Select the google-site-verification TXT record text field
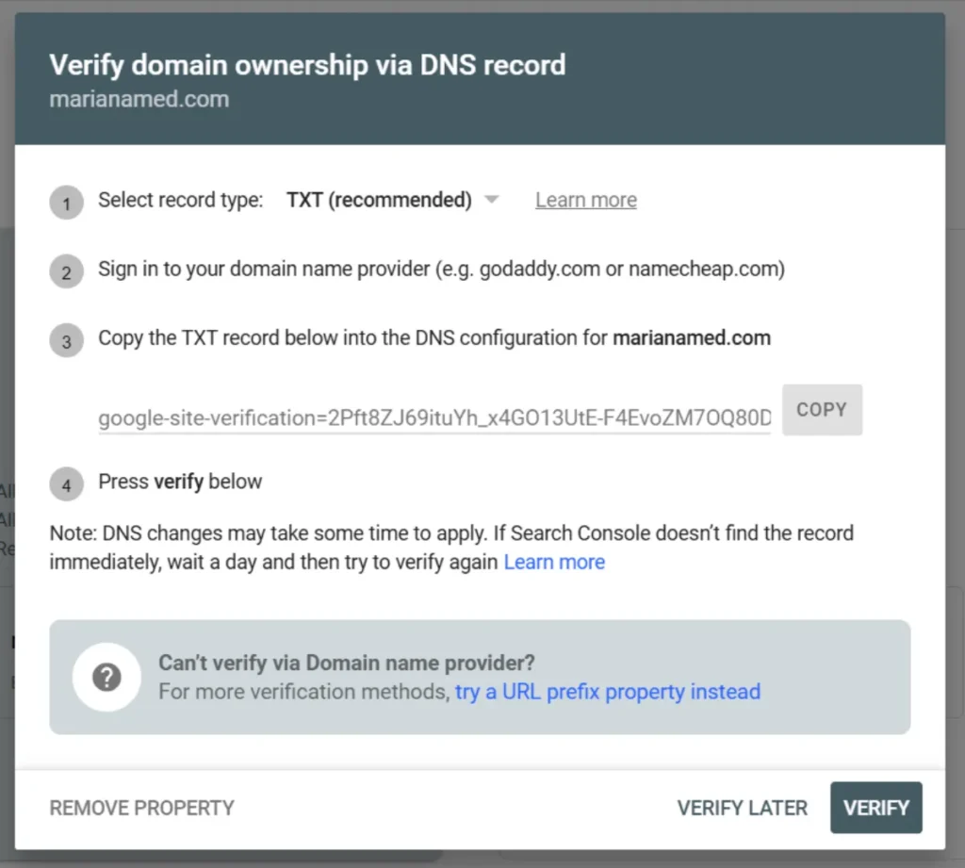965x868 pixels. (x=433, y=418)
